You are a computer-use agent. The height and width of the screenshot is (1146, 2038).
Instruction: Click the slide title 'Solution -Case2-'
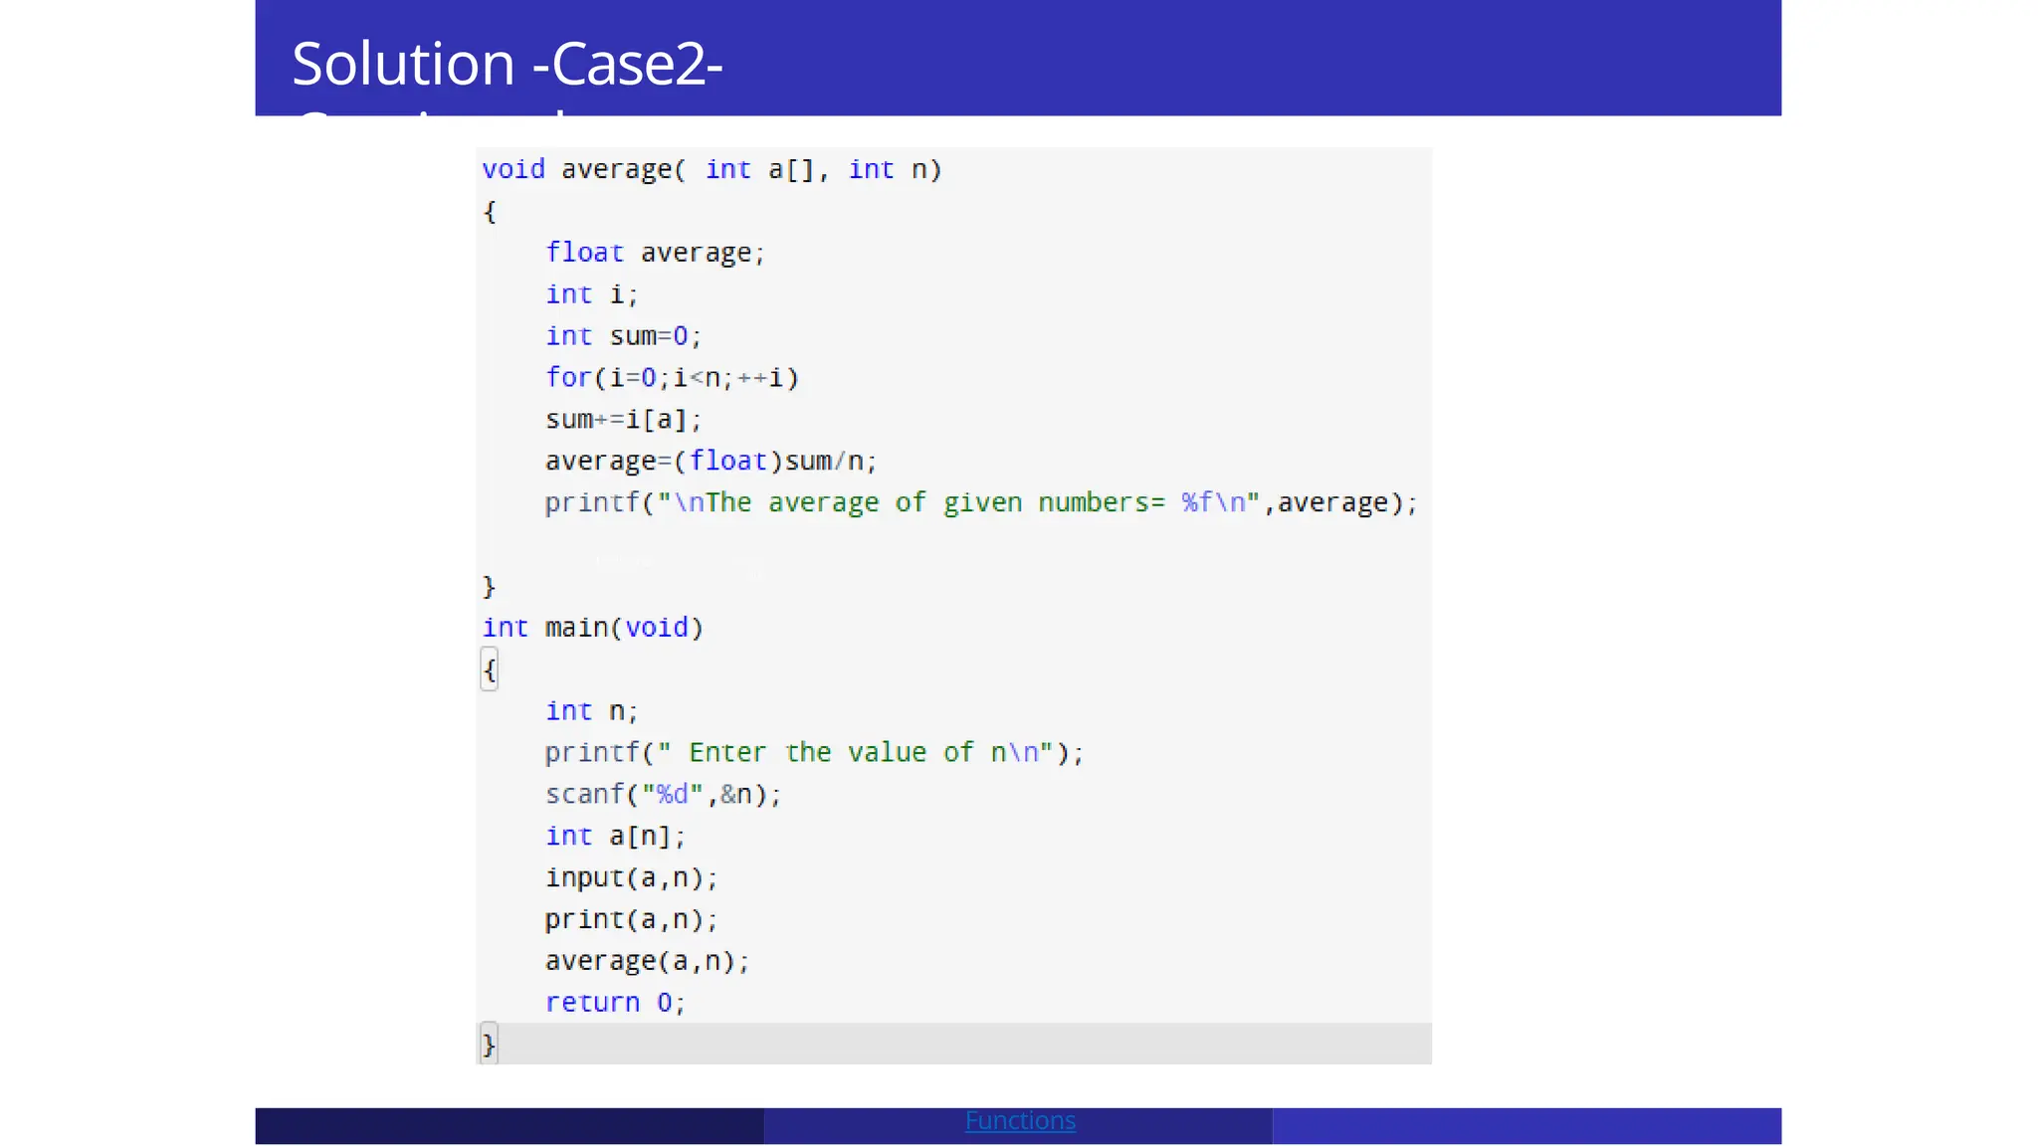[508, 64]
